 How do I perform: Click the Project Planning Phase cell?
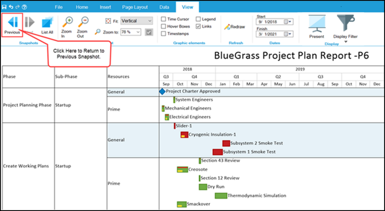tap(27, 105)
